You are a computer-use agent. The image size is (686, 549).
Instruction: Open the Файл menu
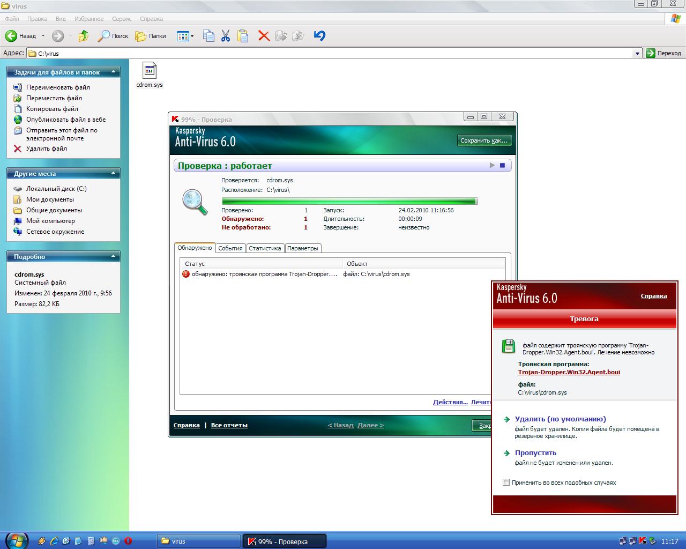[x=12, y=19]
